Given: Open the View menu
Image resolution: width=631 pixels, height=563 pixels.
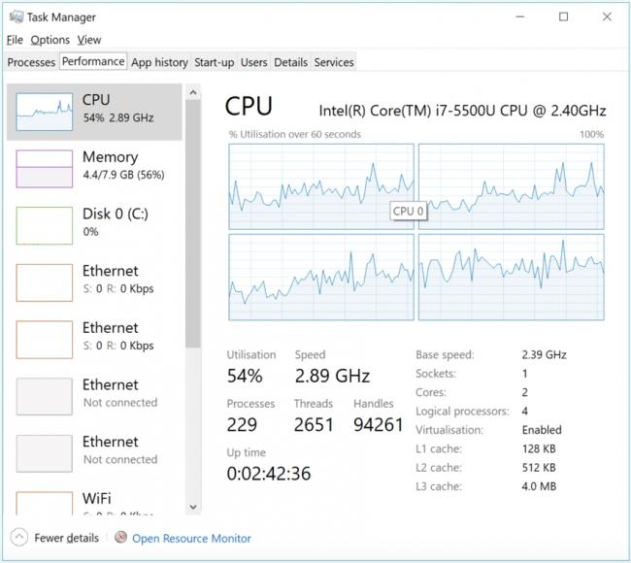Looking at the screenshot, I should [89, 40].
